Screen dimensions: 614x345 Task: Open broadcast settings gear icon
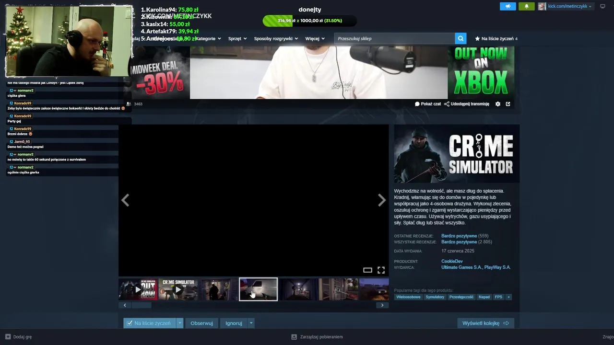point(498,104)
